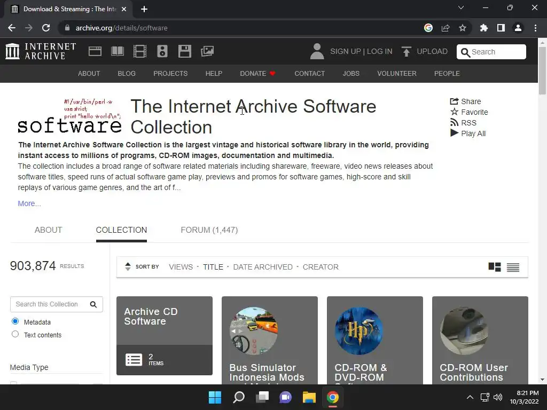Expand the description with More...

click(29, 203)
